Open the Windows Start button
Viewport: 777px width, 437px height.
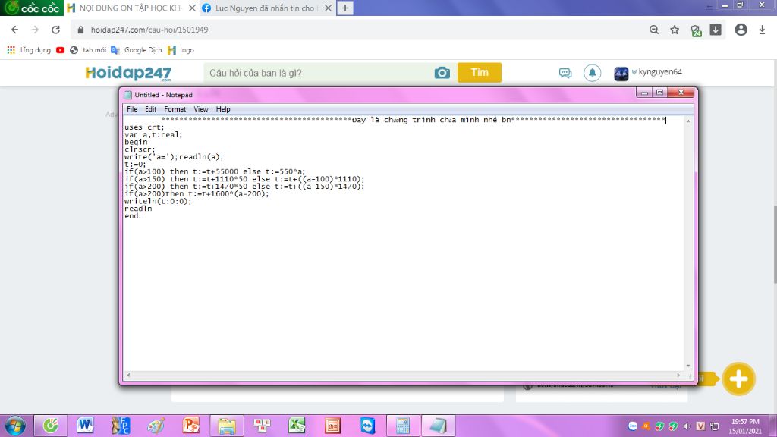[15, 426]
